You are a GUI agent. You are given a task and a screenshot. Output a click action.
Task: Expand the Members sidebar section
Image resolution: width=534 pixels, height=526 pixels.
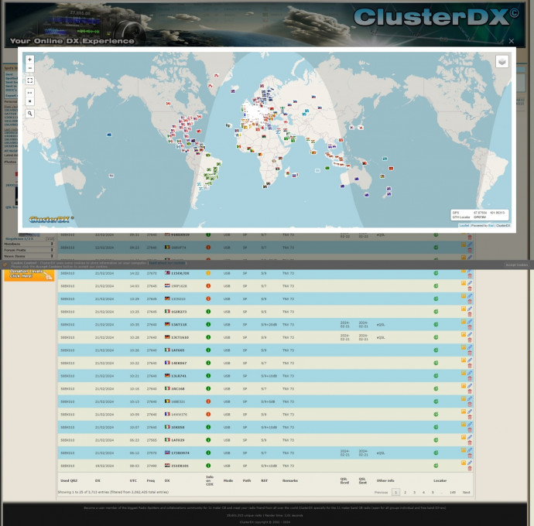[29, 244]
